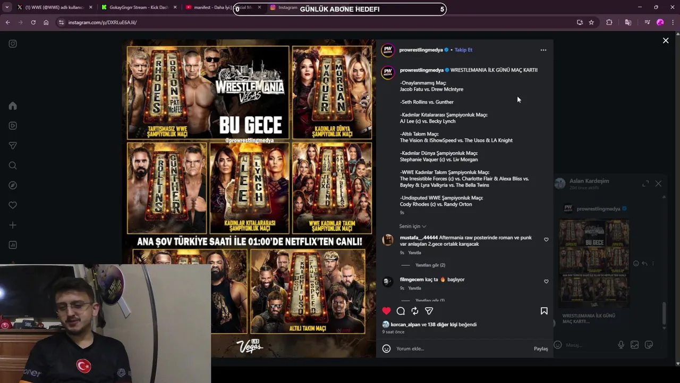
Task: Open site information icon in the address bar
Action: [61, 22]
